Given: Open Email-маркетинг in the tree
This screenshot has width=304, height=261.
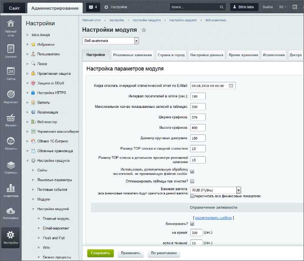Looking at the screenshot, I should click(x=56, y=228).
